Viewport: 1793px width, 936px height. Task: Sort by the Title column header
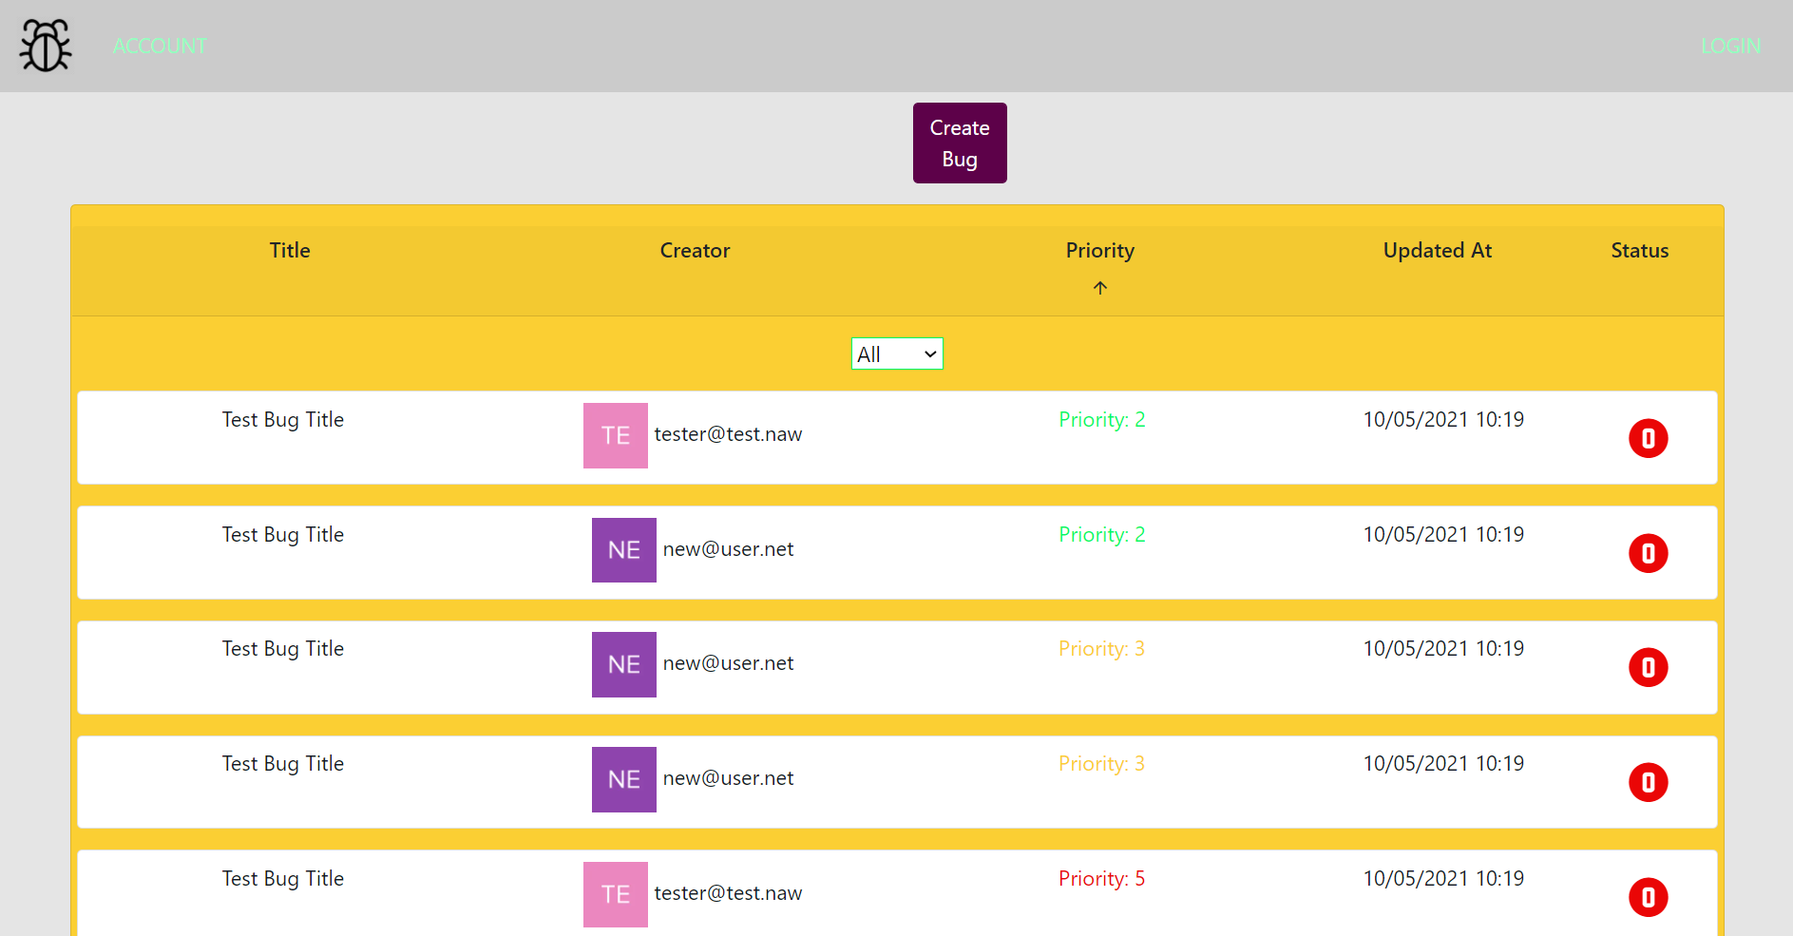coord(290,251)
